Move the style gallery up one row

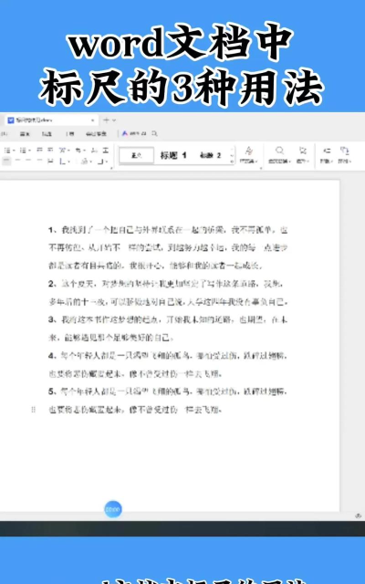click(232, 149)
